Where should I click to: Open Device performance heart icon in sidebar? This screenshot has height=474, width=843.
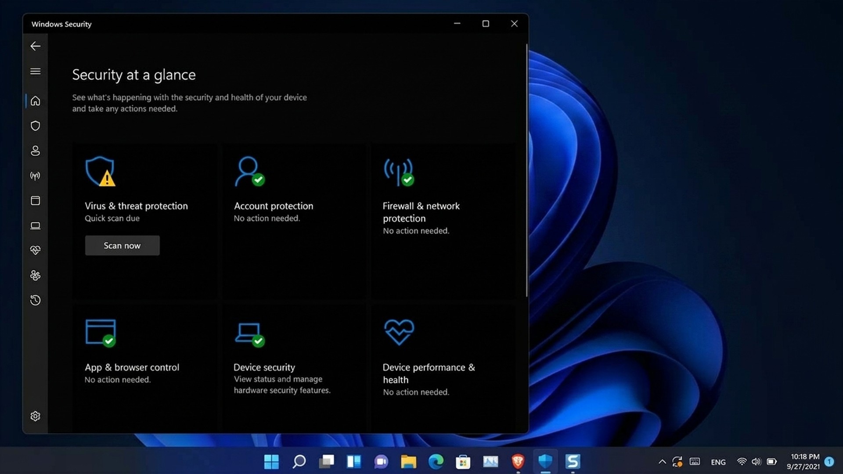tap(36, 250)
